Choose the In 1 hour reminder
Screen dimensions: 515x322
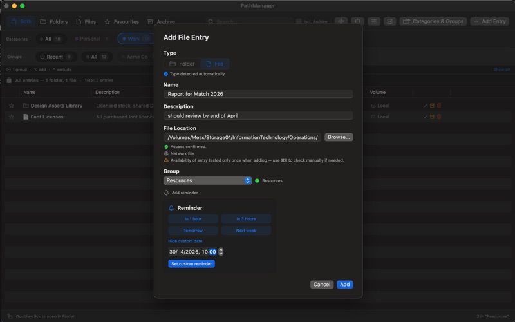(193, 219)
